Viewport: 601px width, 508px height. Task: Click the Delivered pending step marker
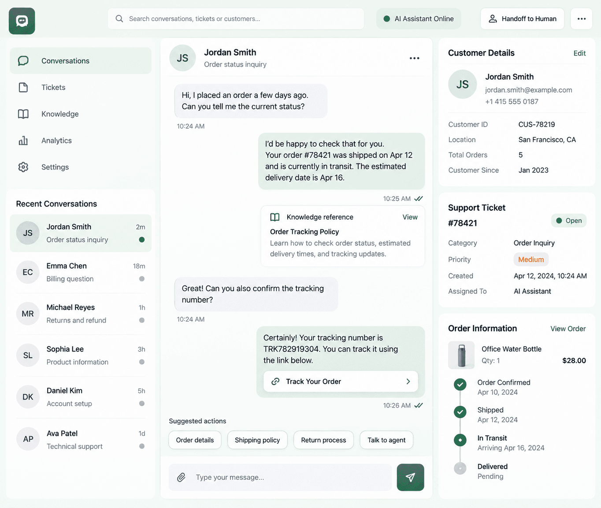pos(460,468)
